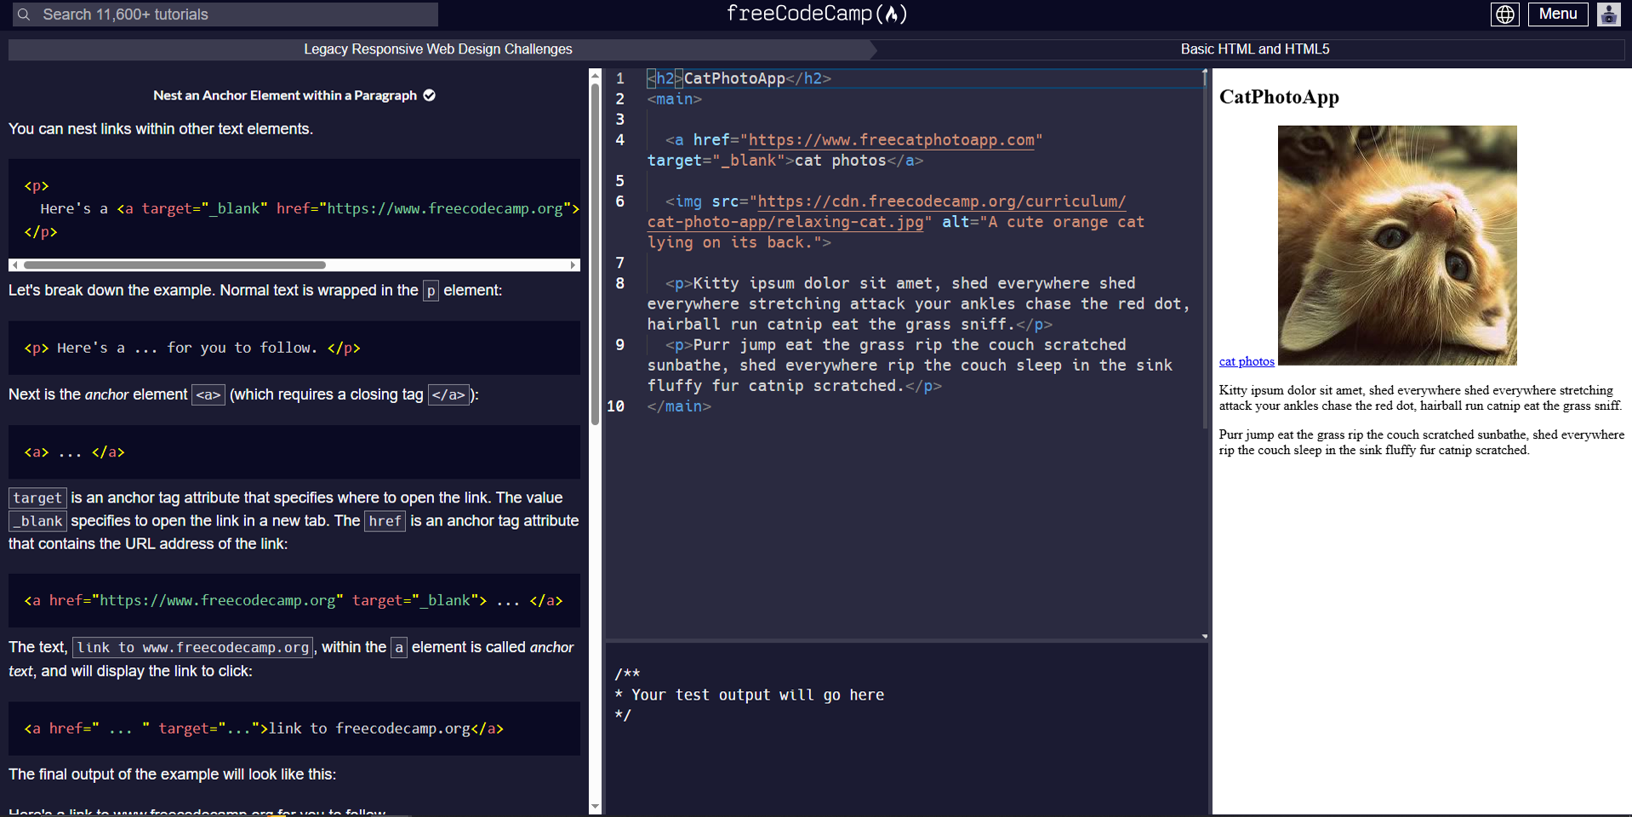The width and height of the screenshot is (1632, 817).
Task: Open the Menu
Action: tap(1557, 14)
